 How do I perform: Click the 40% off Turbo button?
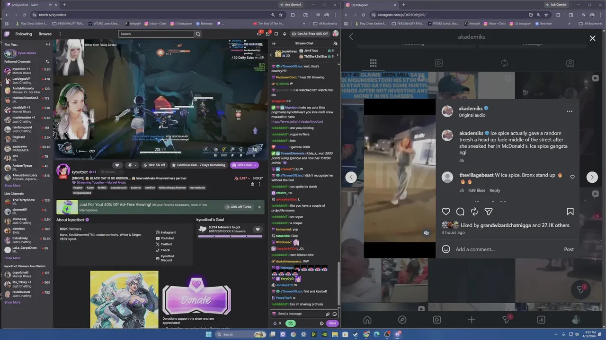tap(238, 207)
